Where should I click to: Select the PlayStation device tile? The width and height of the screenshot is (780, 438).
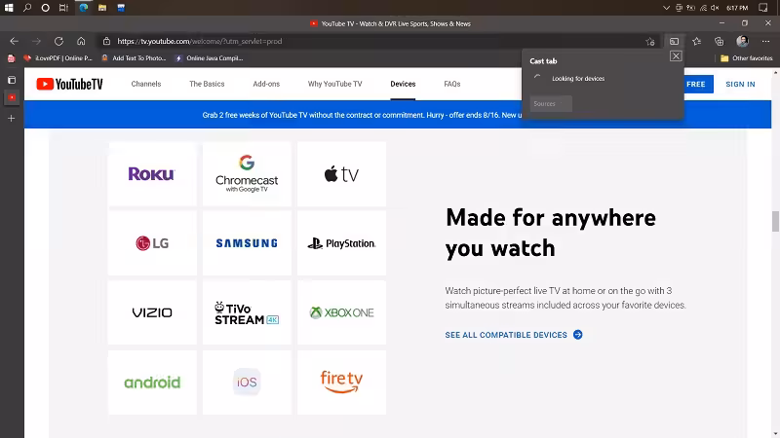(x=342, y=243)
